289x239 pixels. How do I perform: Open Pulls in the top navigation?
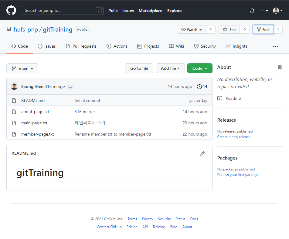113,11
